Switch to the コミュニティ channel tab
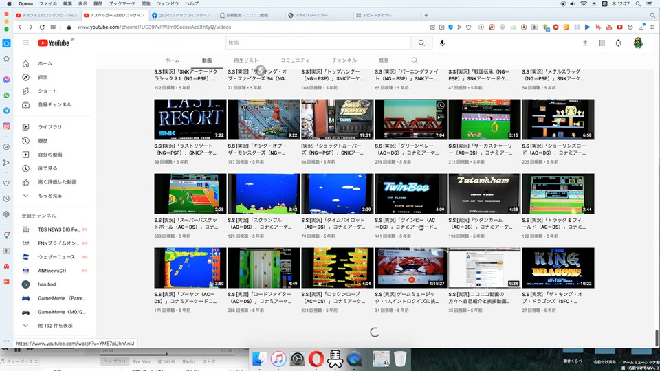This screenshot has height=371, width=660. [x=295, y=60]
